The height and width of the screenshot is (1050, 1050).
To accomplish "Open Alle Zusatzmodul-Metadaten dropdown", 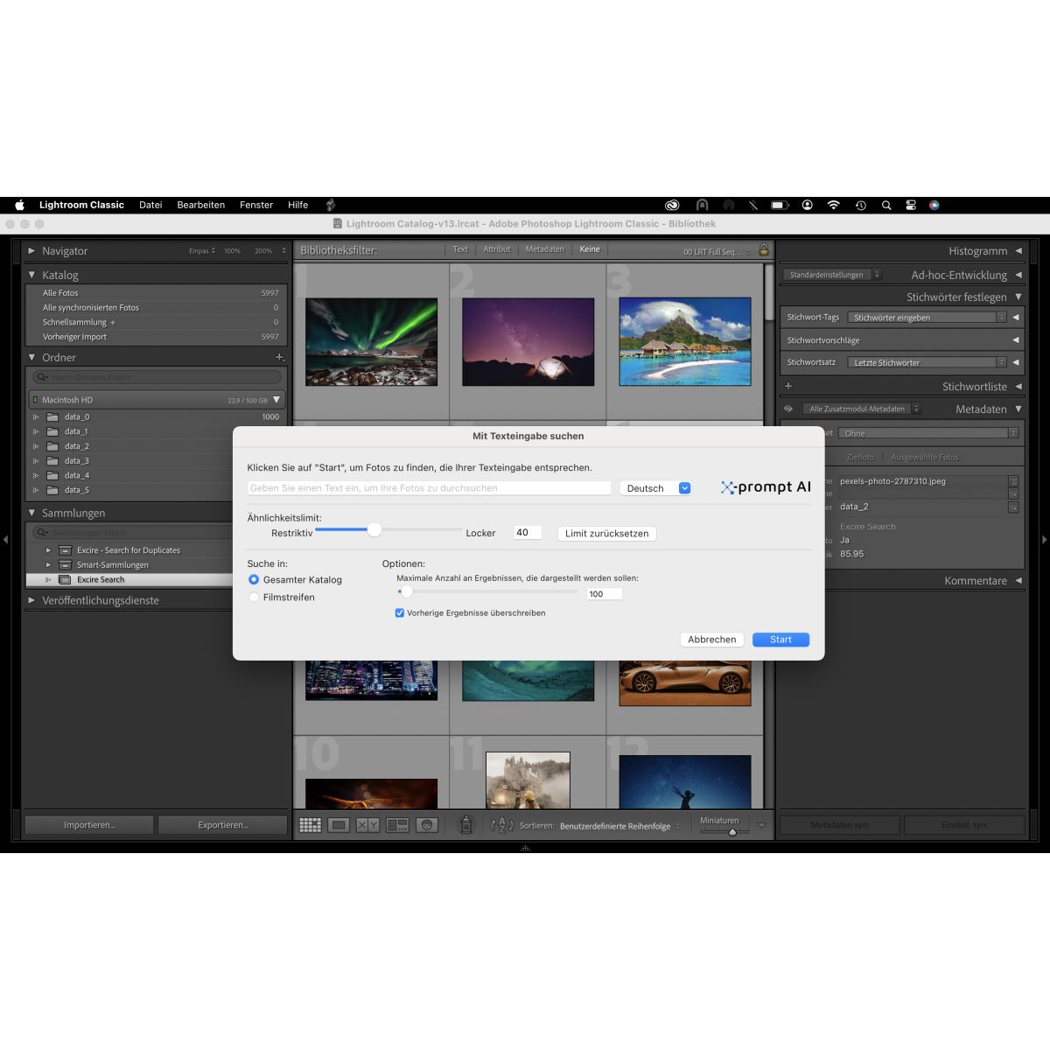I will point(862,409).
